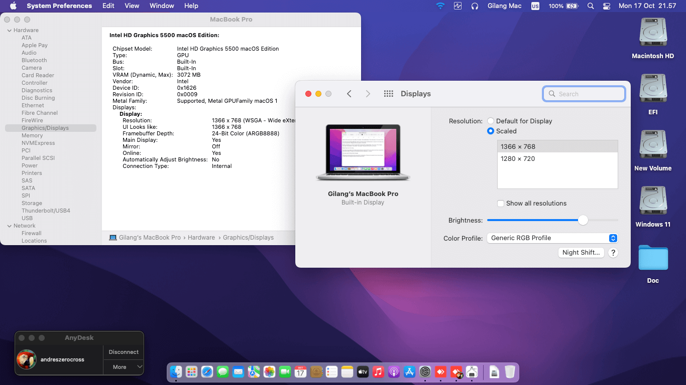Screen dimensions: 686x385
Task: Click Disconnect in AnyDesk panel
Action: coord(124,352)
